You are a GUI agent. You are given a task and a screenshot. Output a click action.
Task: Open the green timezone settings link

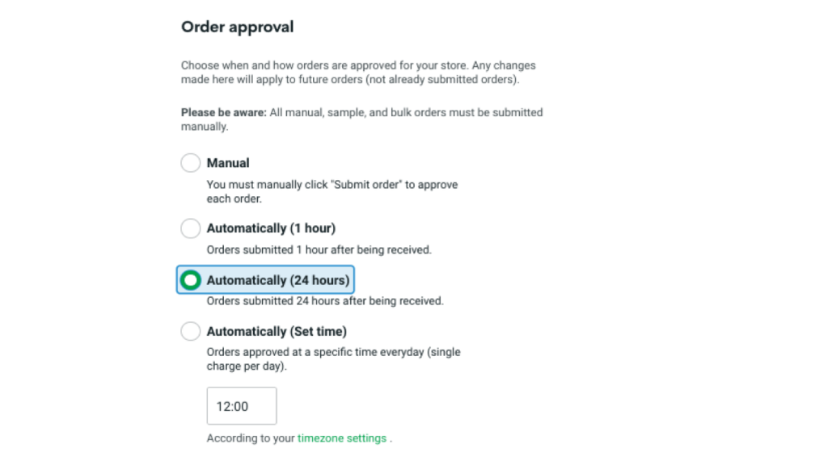(342, 438)
